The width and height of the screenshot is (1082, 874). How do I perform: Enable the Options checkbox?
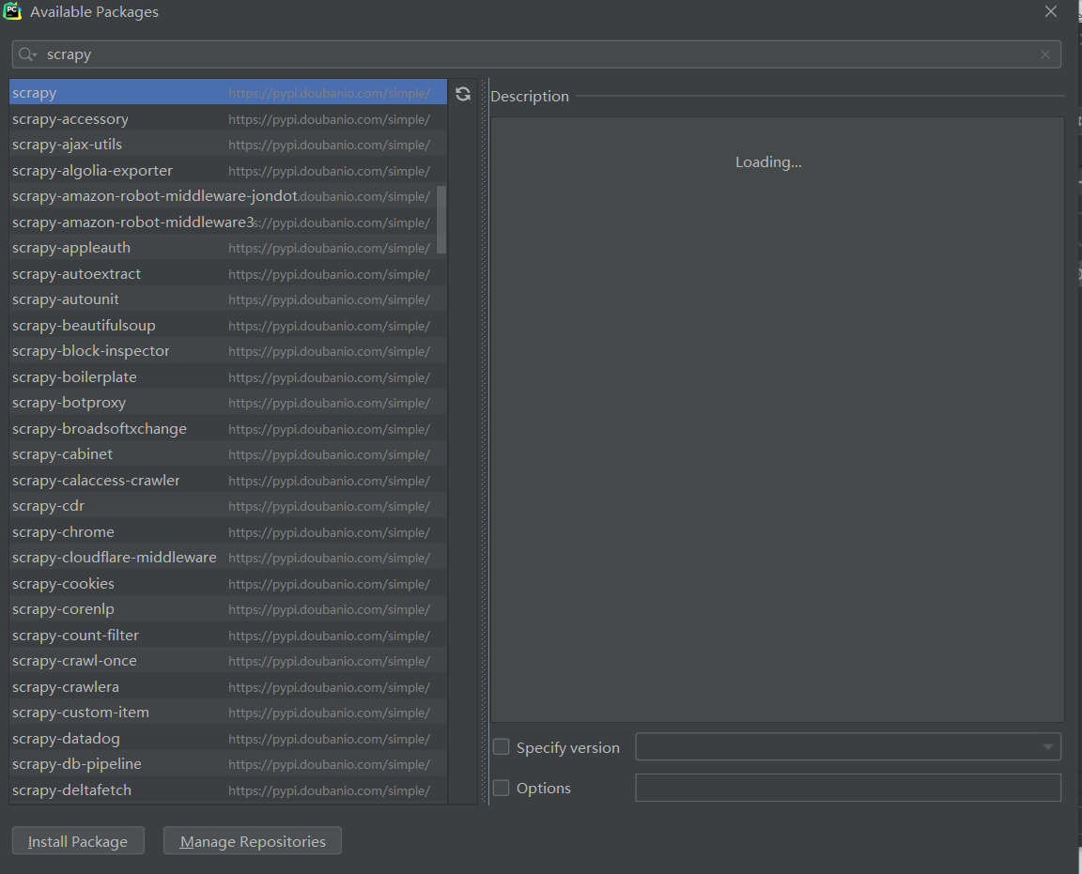pyautogui.click(x=501, y=788)
